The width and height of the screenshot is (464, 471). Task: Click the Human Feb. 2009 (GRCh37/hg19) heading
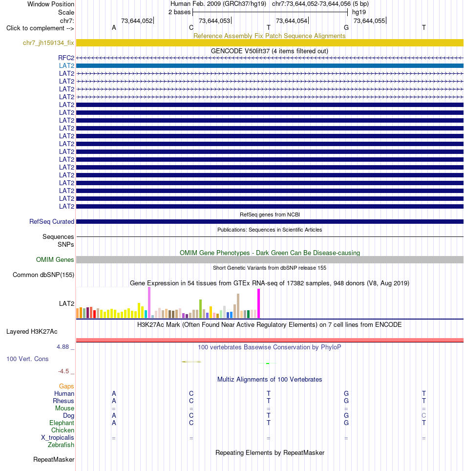click(x=218, y=4)
